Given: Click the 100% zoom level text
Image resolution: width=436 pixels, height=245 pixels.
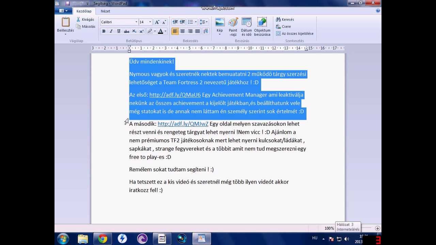Looking at the screenshot, I should pos(329,228).
